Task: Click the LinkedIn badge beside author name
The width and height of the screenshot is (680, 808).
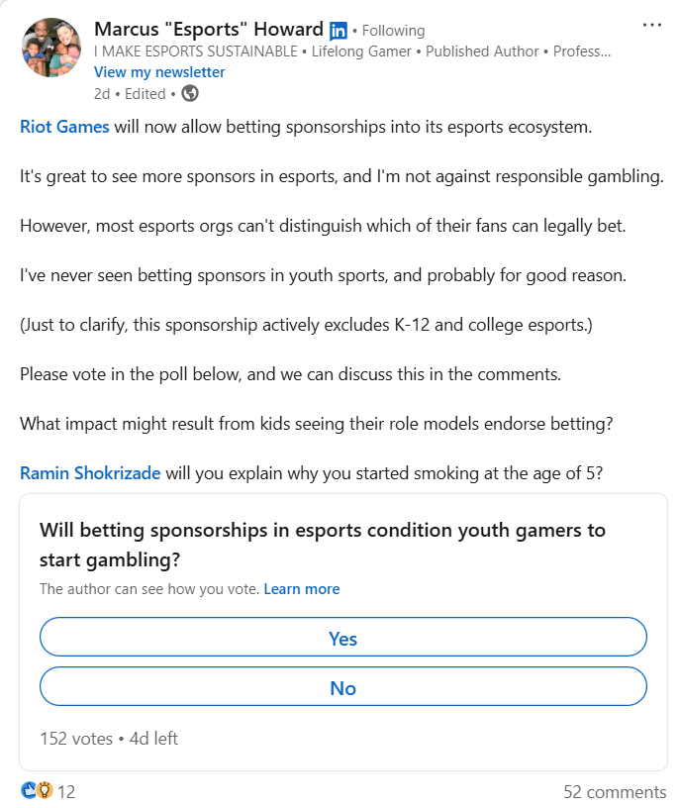Action: click(x=339, y=31)
